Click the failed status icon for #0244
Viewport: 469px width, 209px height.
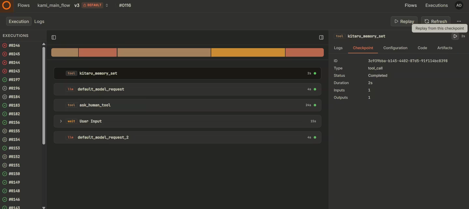click(5, 63)
